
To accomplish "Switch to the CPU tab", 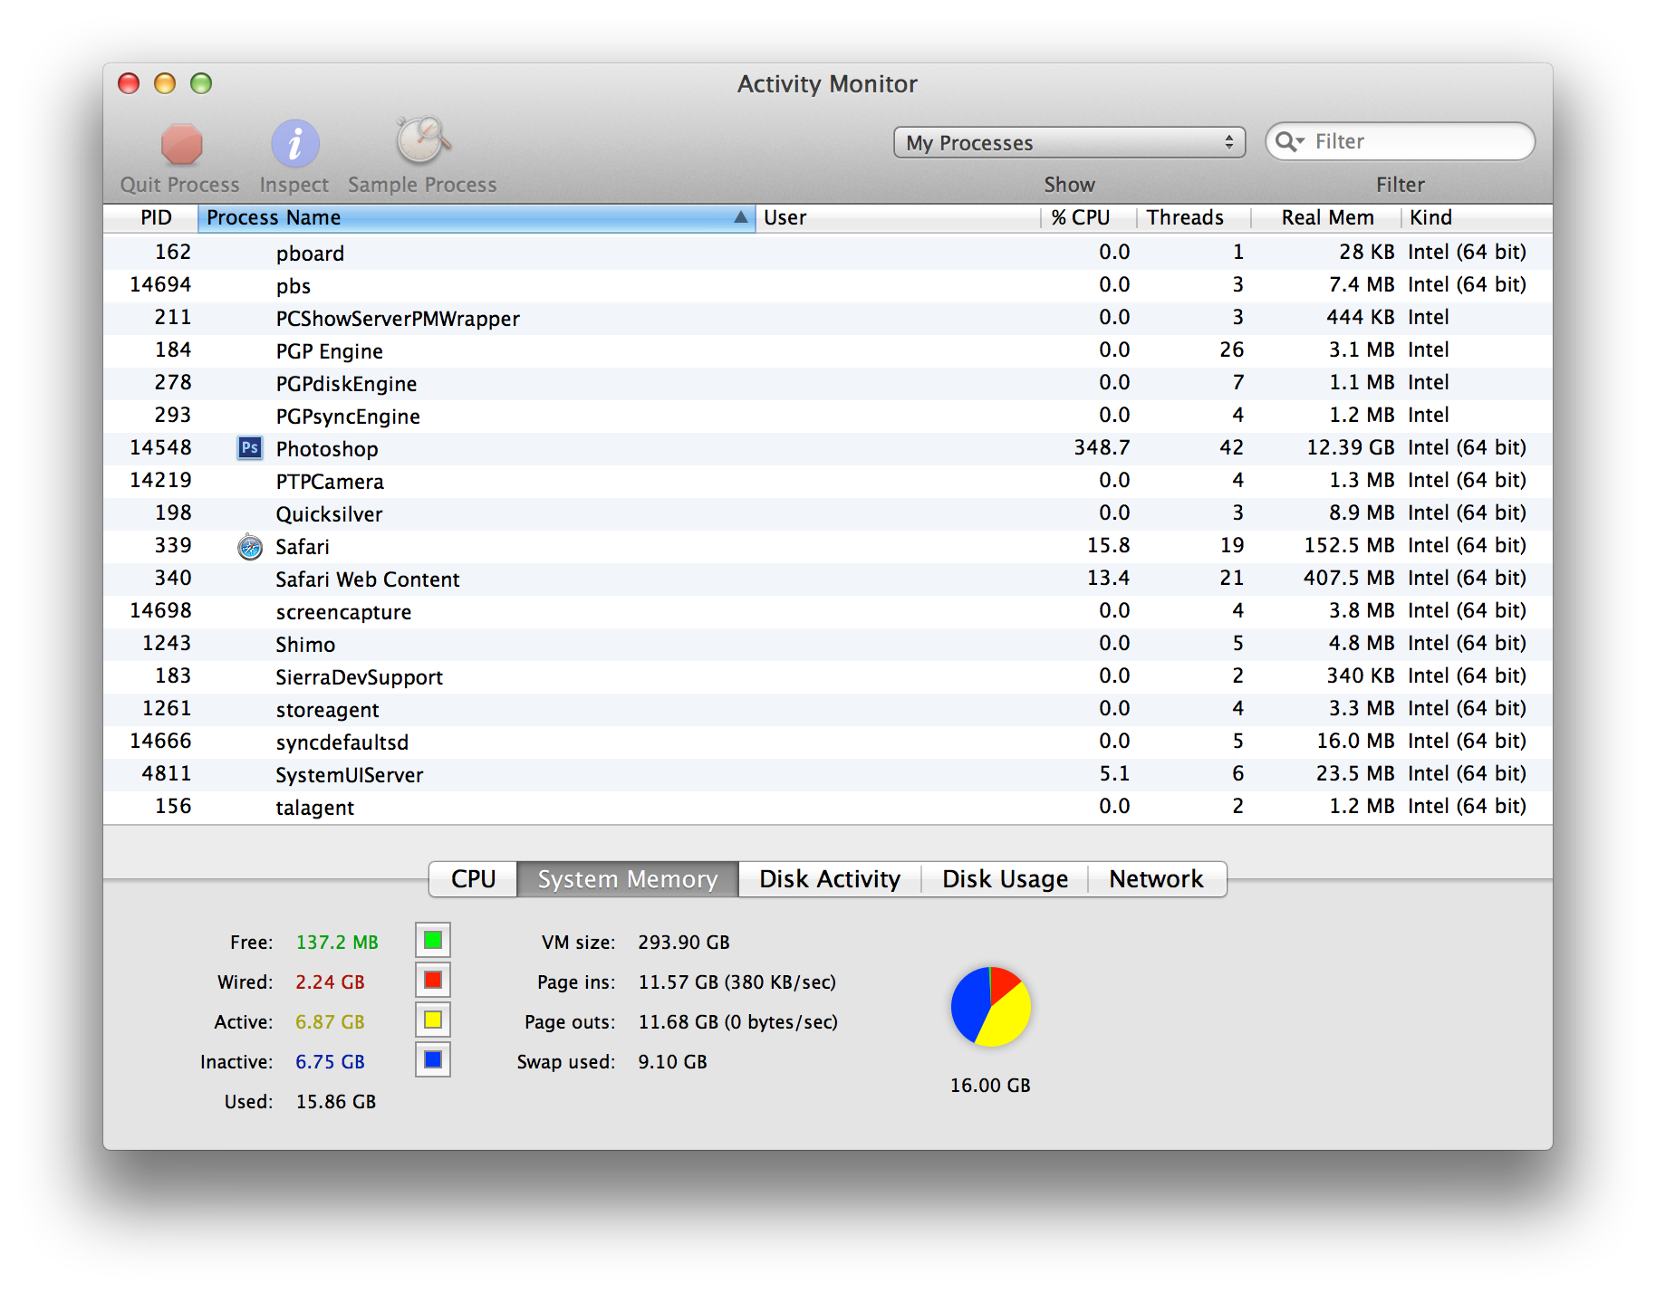I will 473,879.
